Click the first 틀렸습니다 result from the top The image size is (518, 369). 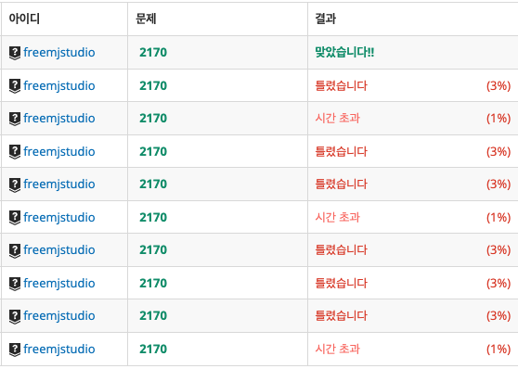341,86
